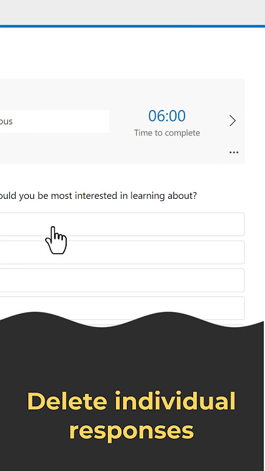Image resolution: width=265 pixels, height=471 pixels.
Task: Click the responder field ending in 'ous'
Action: pos(54,121)
